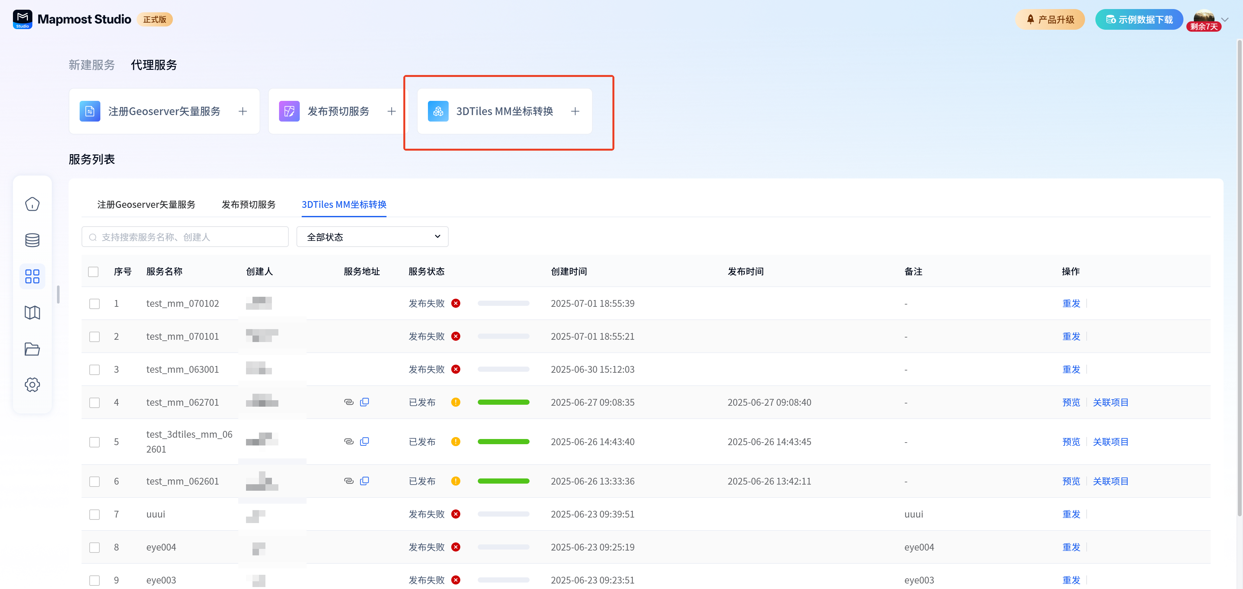1243x589 pixels.
Task: Click the green progress bar of test_mm_062601
Action: tap(503, 481)
